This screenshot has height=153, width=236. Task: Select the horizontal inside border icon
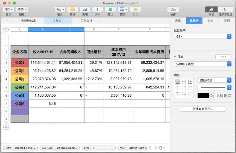click(184, 94)
